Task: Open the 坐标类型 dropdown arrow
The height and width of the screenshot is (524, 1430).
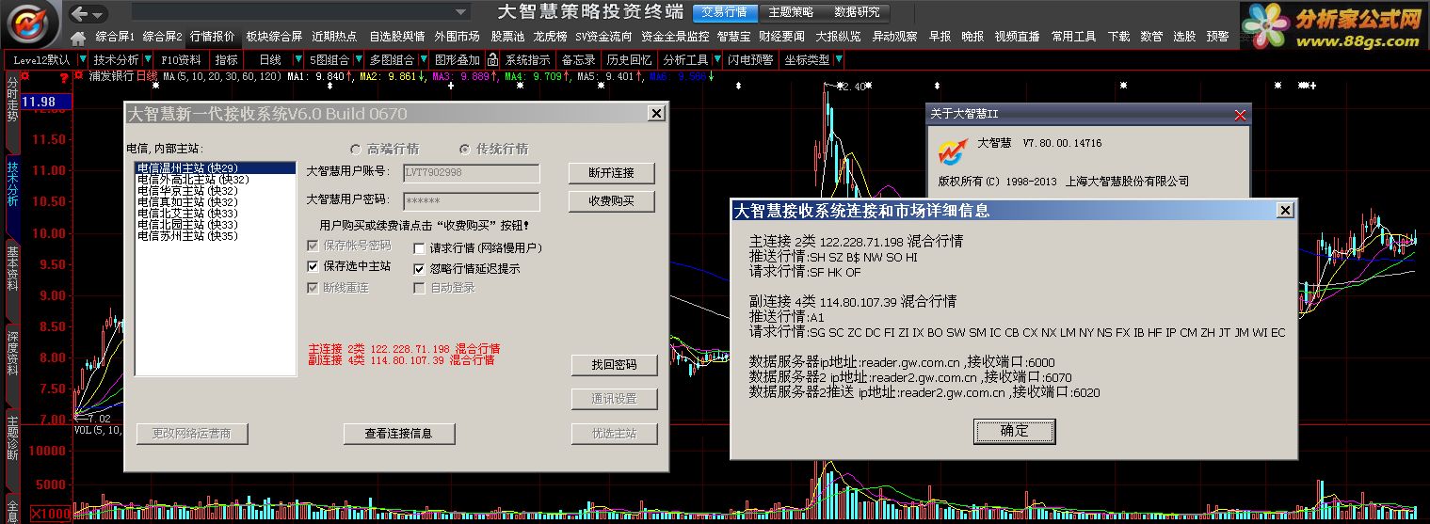Action: coord(838,59)
